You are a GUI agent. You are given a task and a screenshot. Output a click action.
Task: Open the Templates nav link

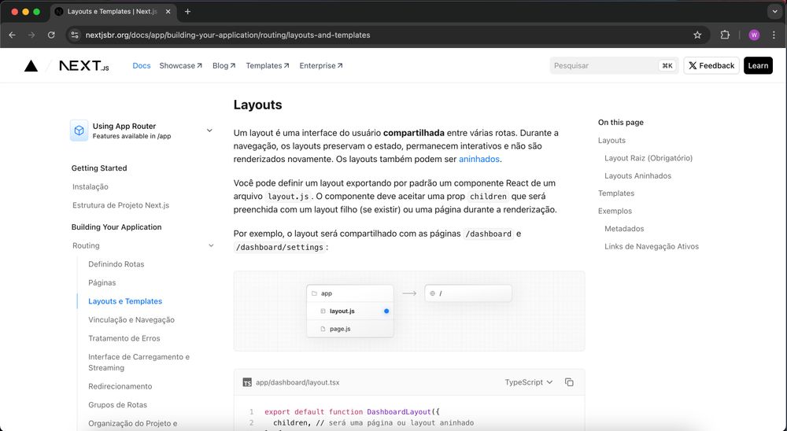(x=268, y=66)
